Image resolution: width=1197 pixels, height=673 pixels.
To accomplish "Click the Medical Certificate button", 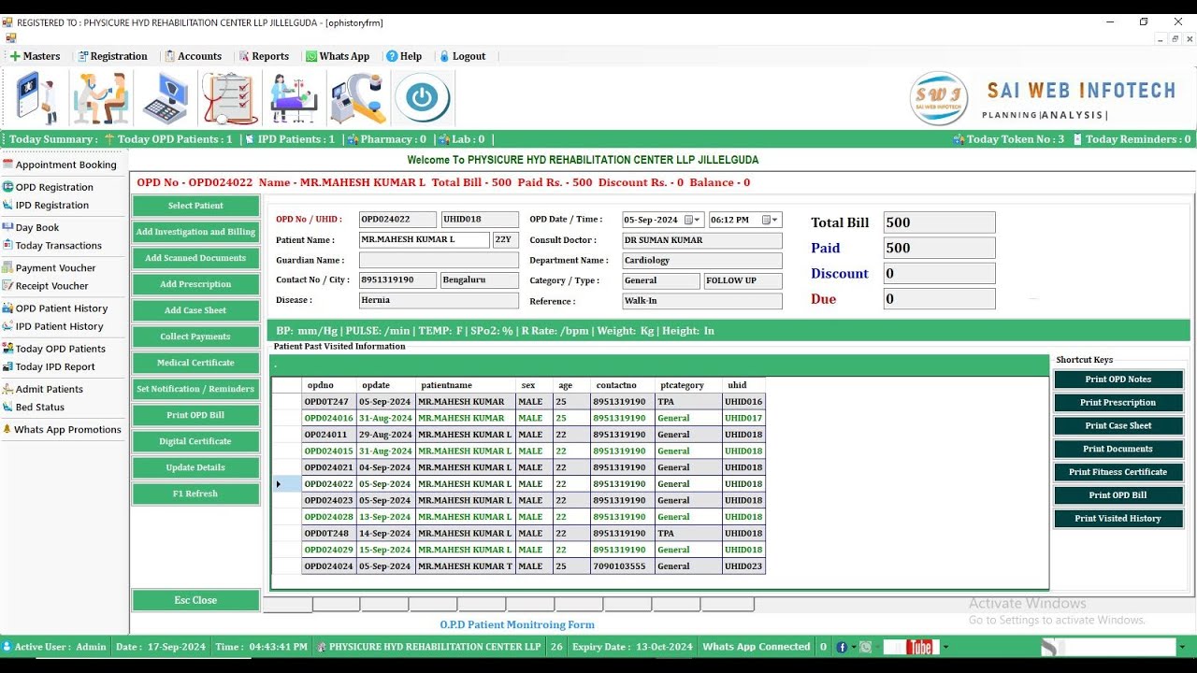I will coord(195,363).
